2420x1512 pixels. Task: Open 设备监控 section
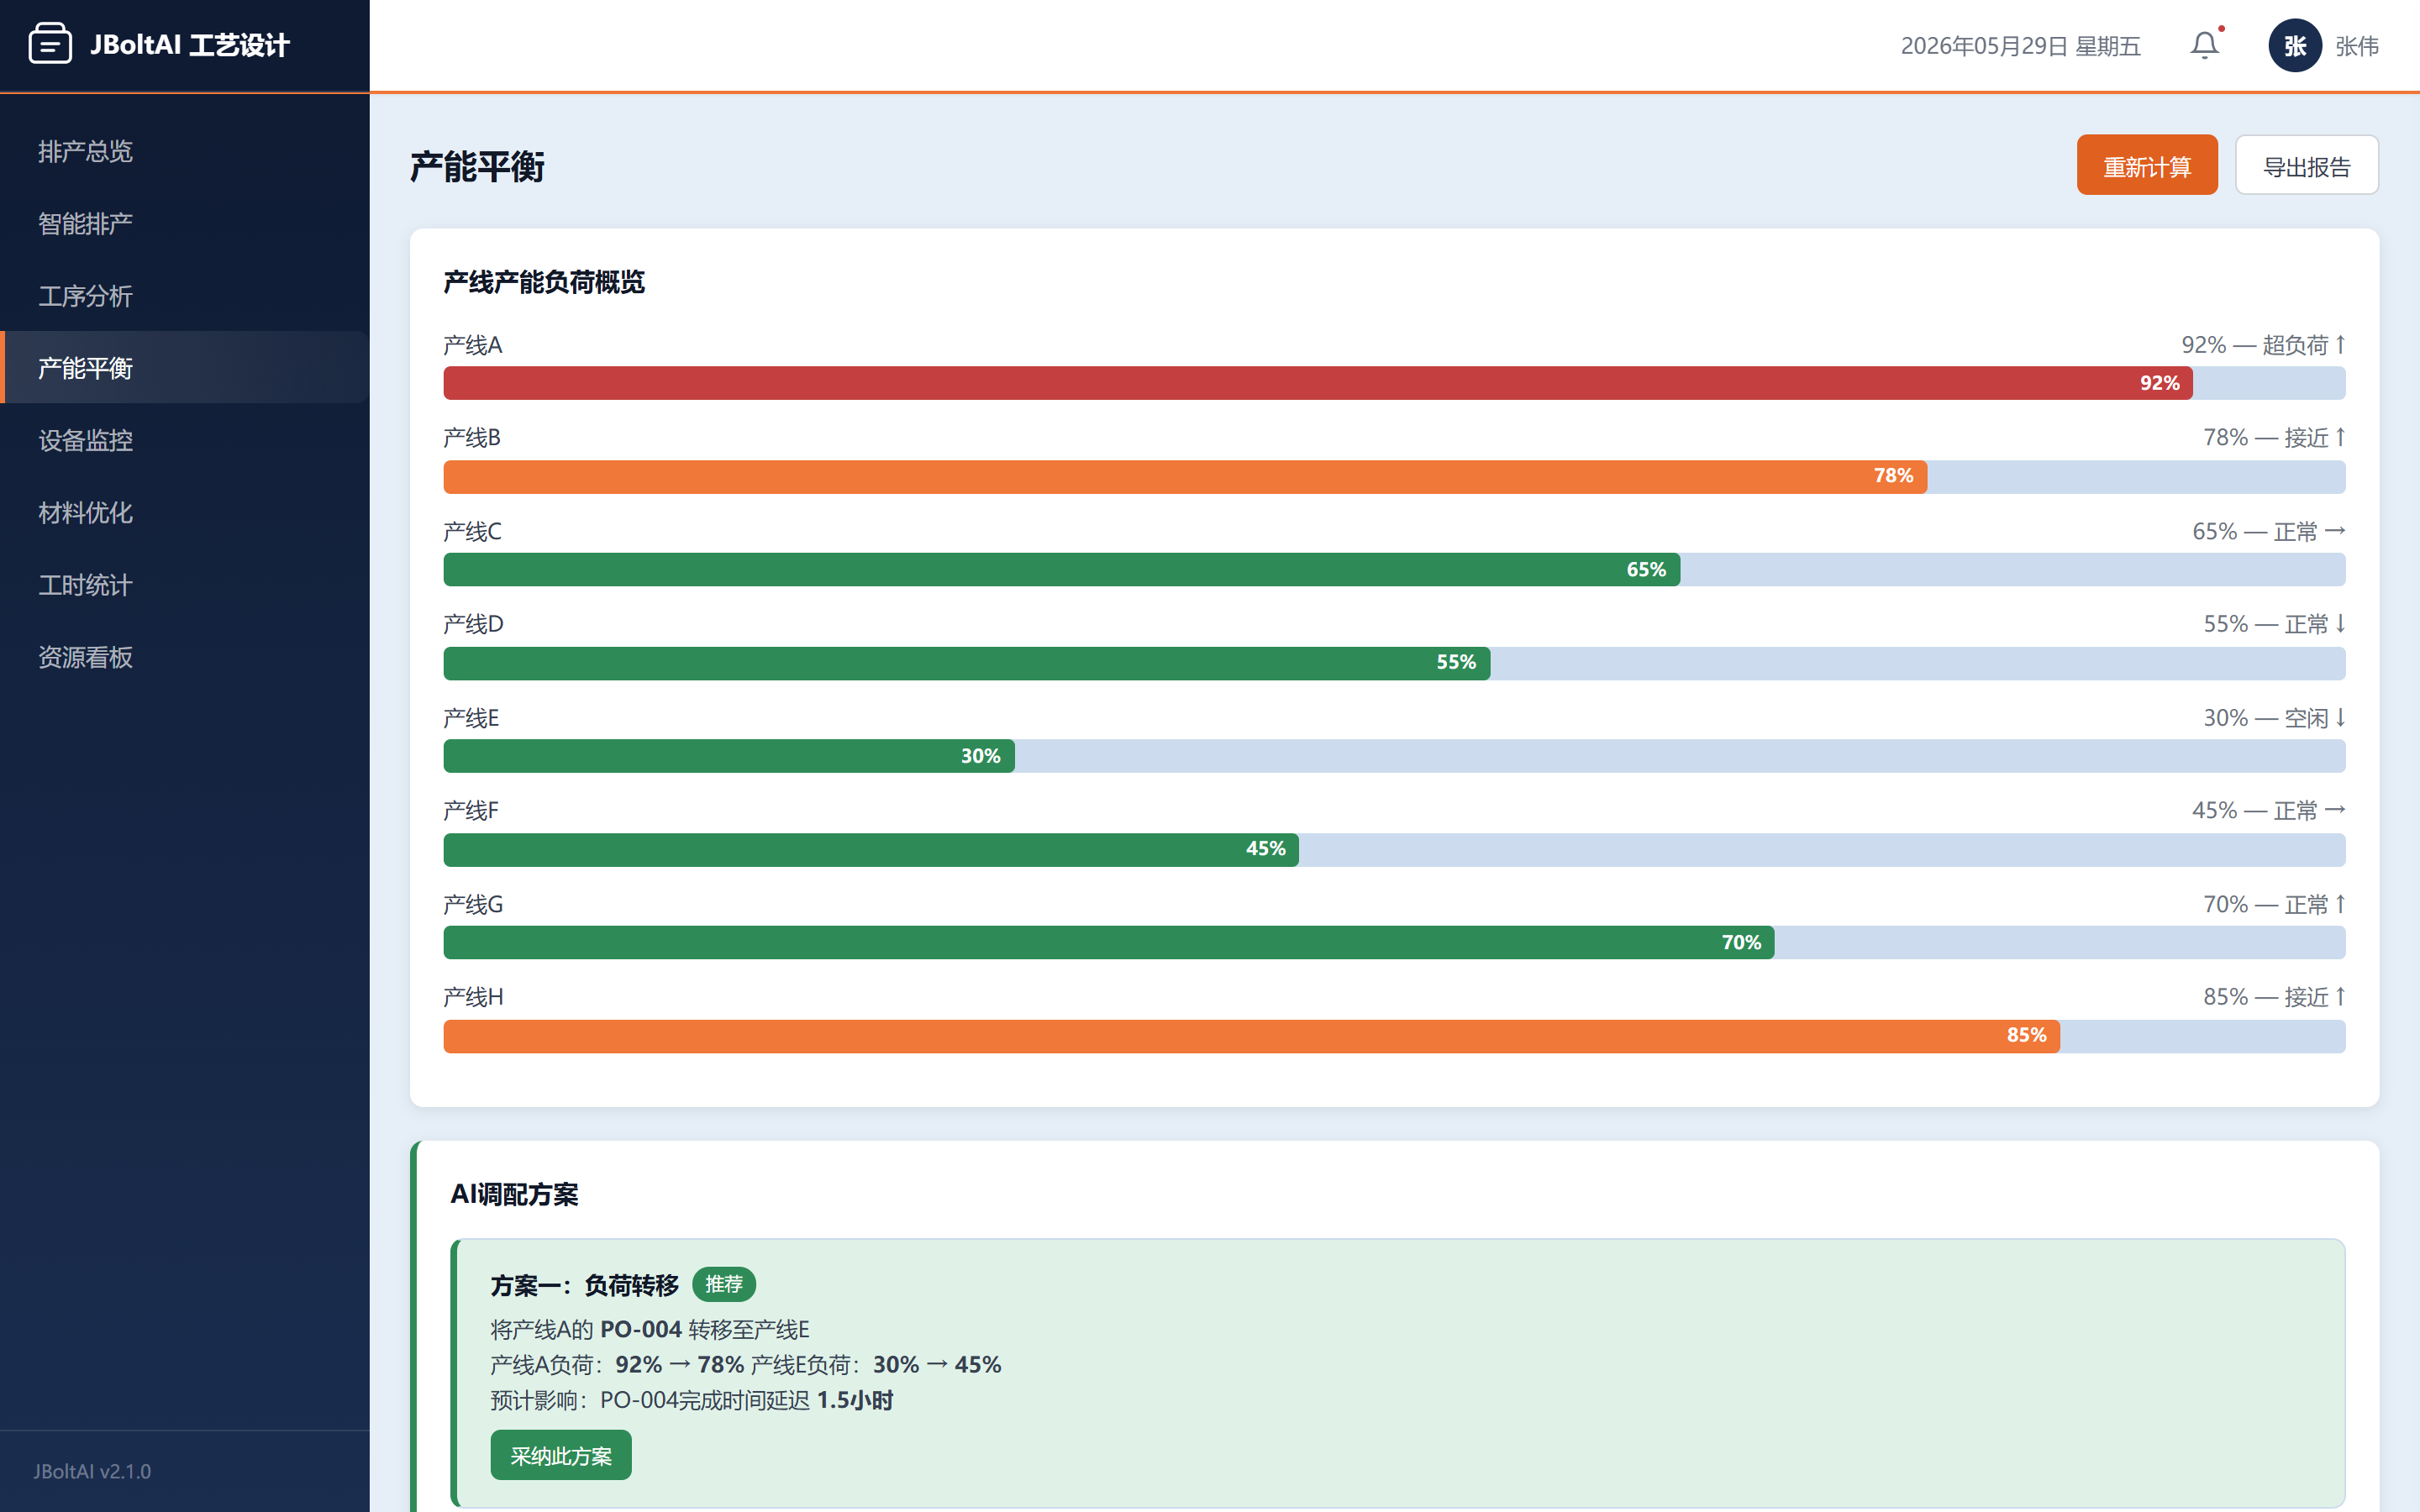(x=185, y=440)
